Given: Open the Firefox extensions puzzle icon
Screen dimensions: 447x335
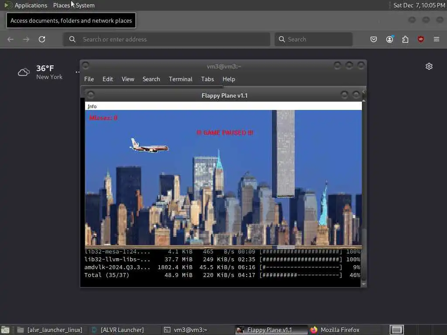Looking at the screenshot, I should click(x=405, y=39).
